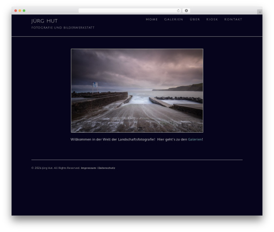Open the Galerien menu item
Image resolution: width=274 pixels, height=232 pixels.
click(174, 19)
